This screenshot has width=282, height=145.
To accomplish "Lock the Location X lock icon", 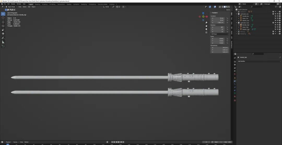I will [x=227, y=18].
